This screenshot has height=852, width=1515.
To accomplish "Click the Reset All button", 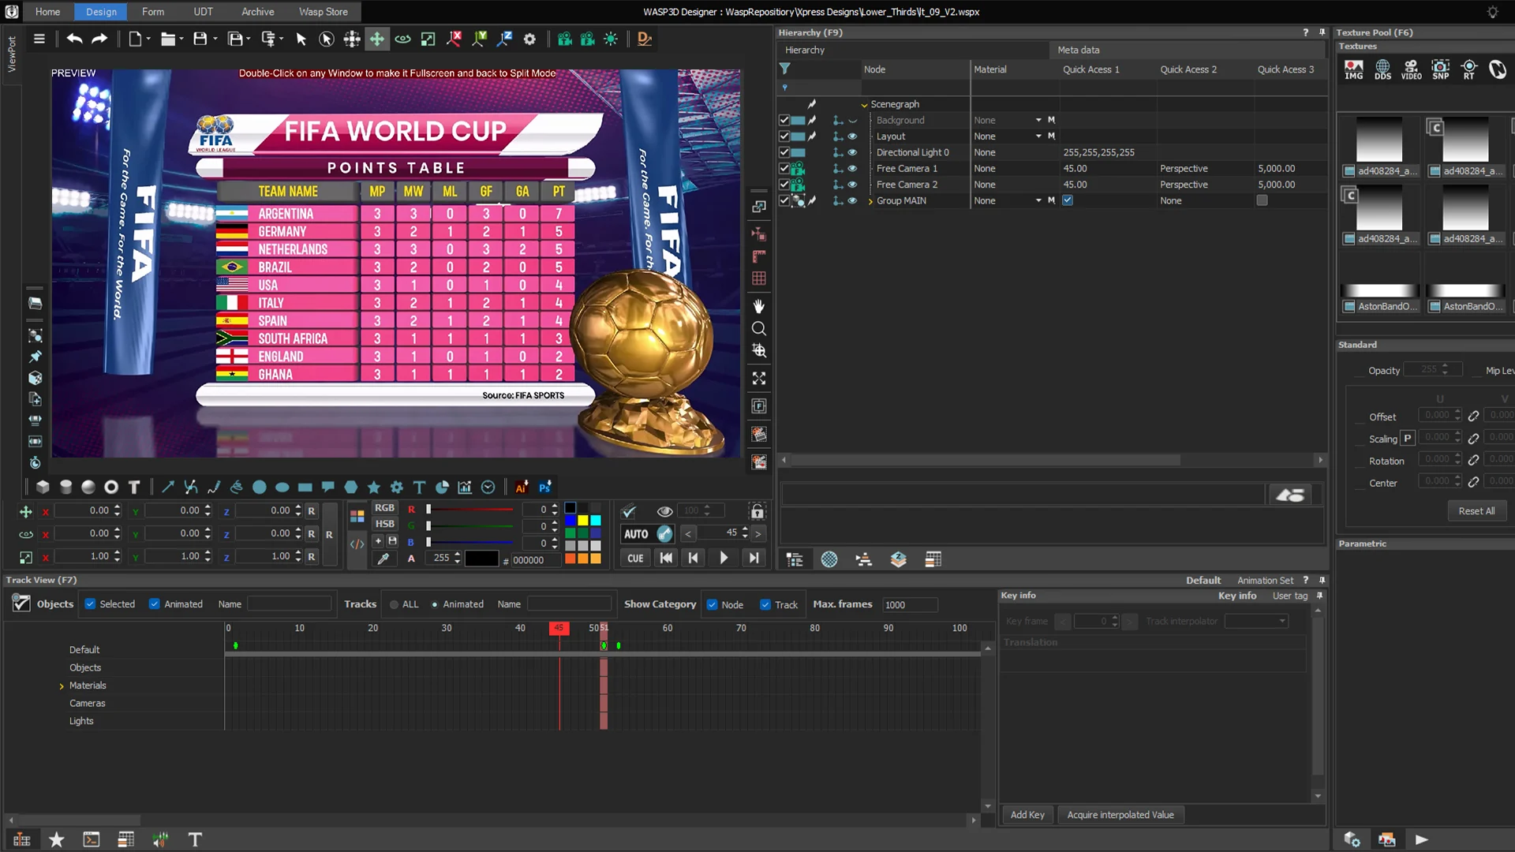I will click(x=1477, y=510).
